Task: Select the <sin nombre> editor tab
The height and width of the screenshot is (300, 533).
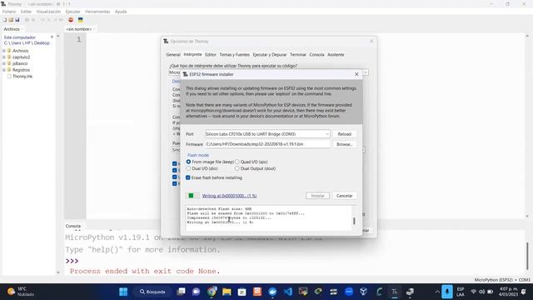Action: (79, 29)
